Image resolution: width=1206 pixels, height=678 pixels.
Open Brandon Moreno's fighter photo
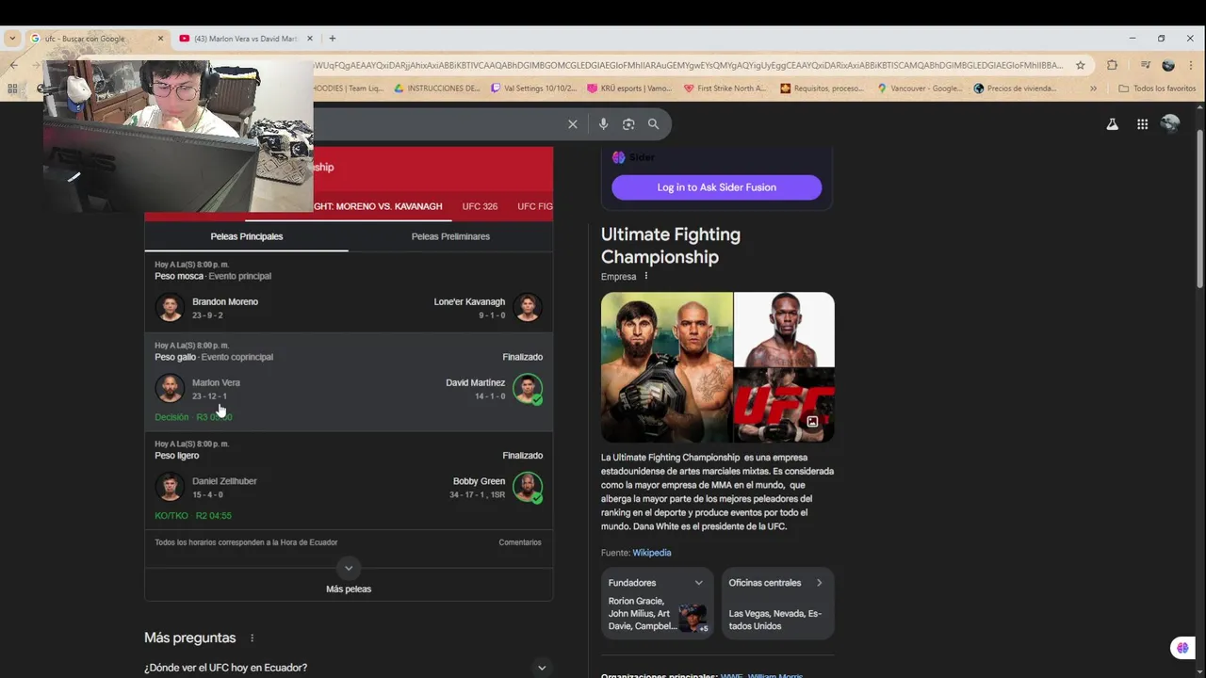pyautogui.click(x=170, y=307)
